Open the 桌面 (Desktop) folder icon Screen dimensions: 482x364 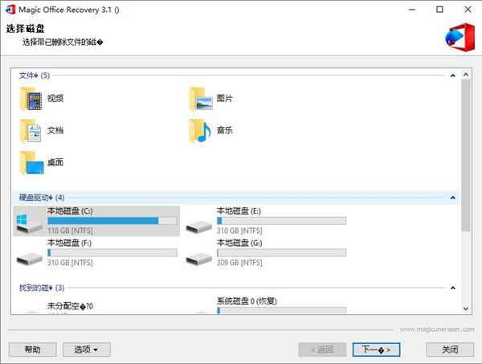click(32, 162)
